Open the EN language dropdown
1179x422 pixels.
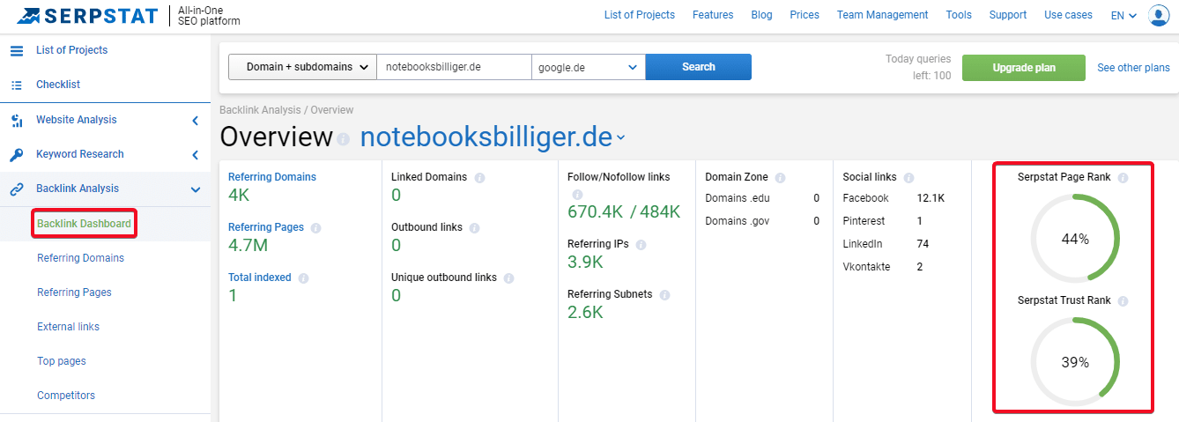[x=1123, y=15]
